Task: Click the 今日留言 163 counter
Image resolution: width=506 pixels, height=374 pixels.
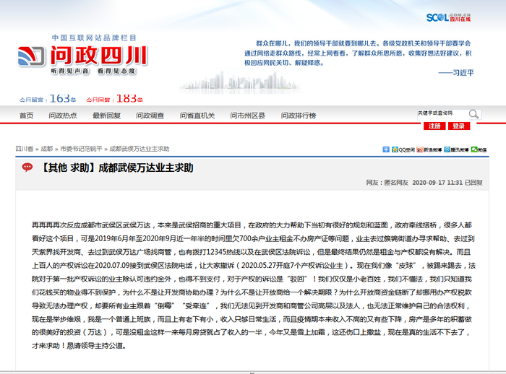Action: click(48, 99)
